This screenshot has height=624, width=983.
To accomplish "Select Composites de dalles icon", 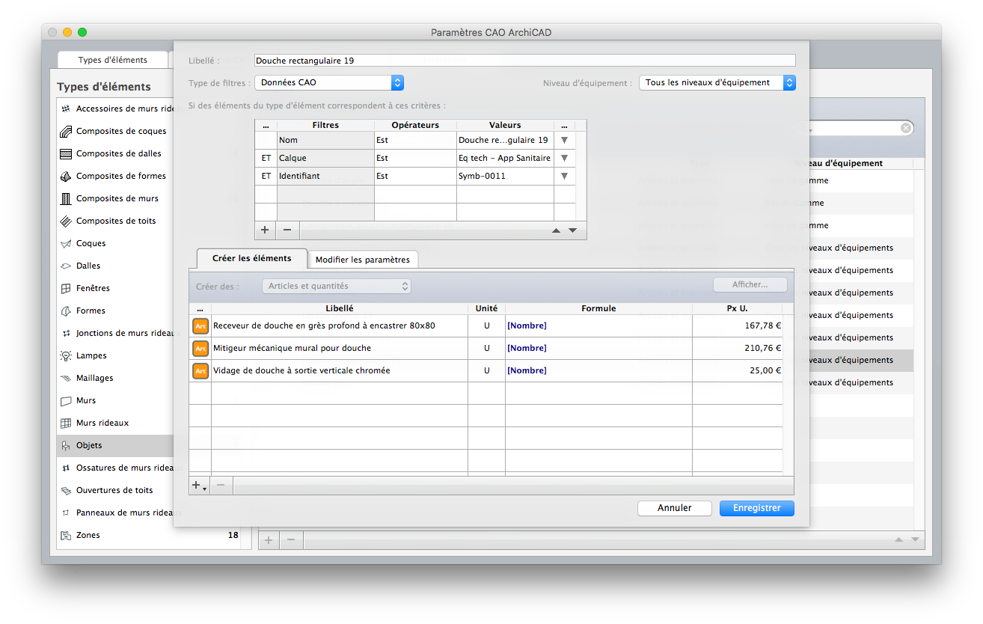I will (x=66, y=153).
